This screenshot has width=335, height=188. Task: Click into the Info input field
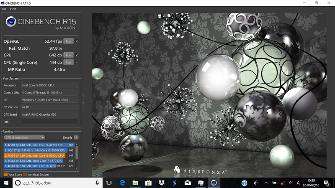(49, 122)
